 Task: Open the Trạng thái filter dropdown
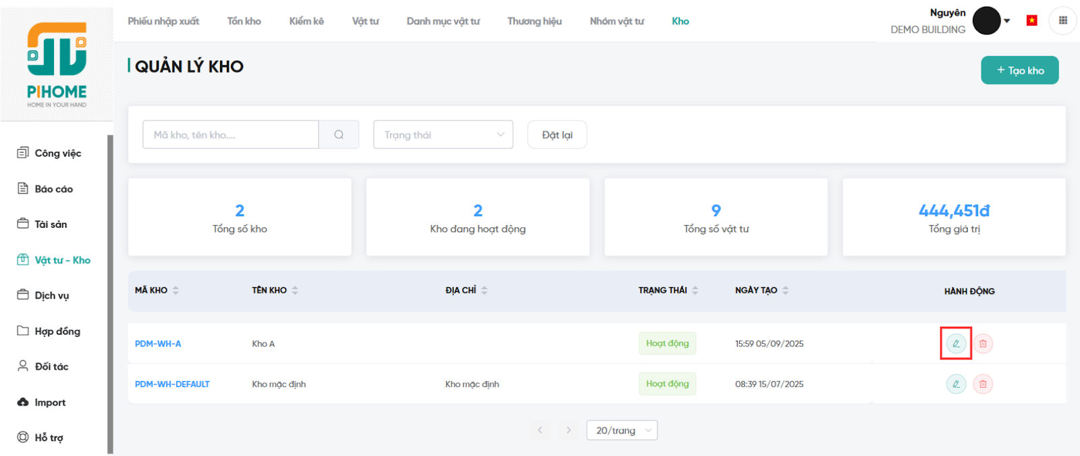click(443, 134)
